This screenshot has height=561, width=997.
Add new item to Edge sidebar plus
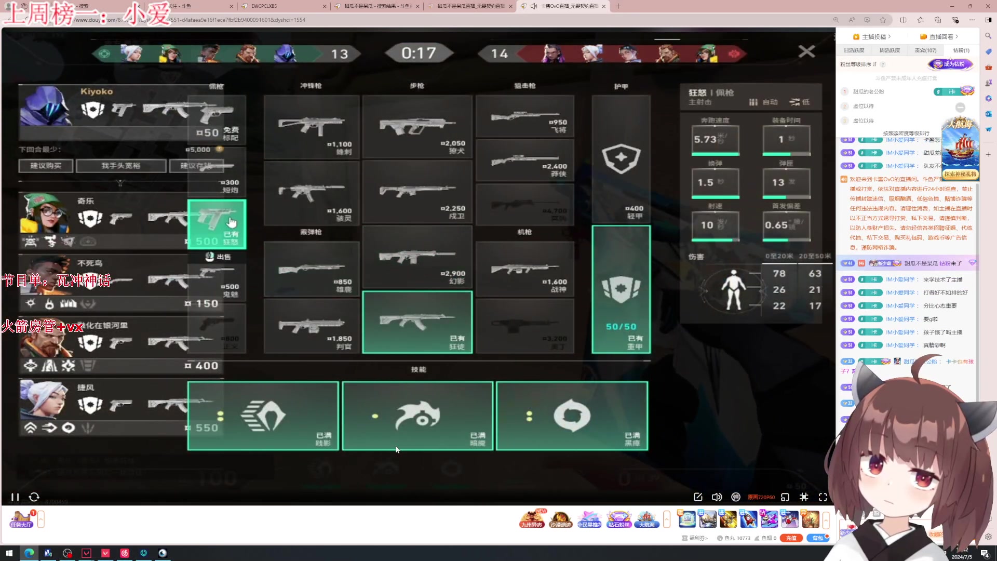click(x=988, y=154)
